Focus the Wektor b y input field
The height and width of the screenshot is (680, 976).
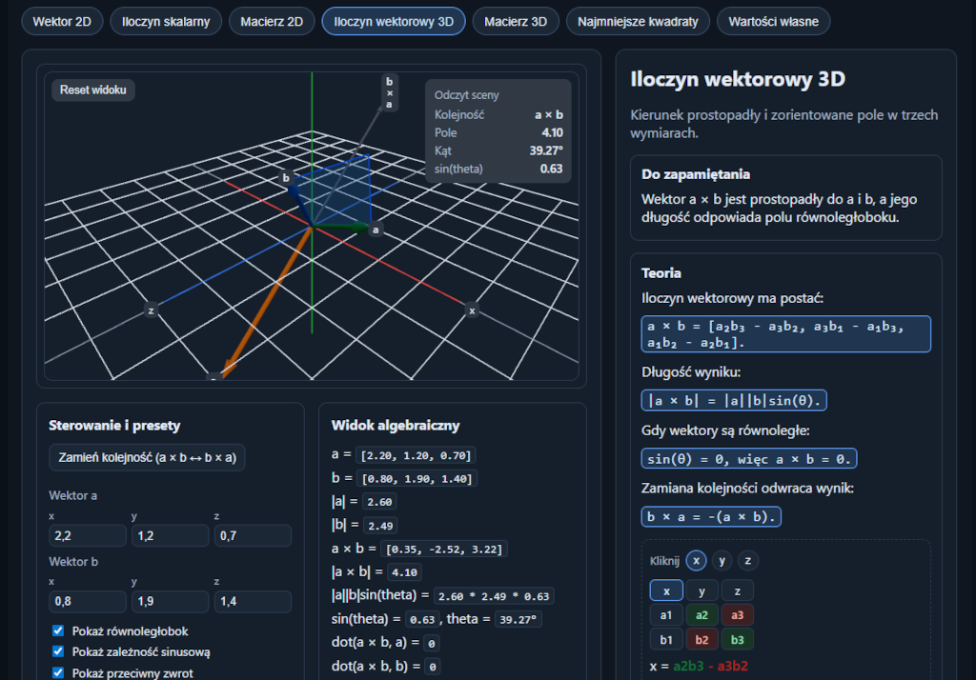click(x=170, y=602)
